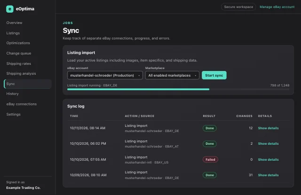301x195 pixels.
Task: Open the Marketplace dropdown
Action: (172, 75)
